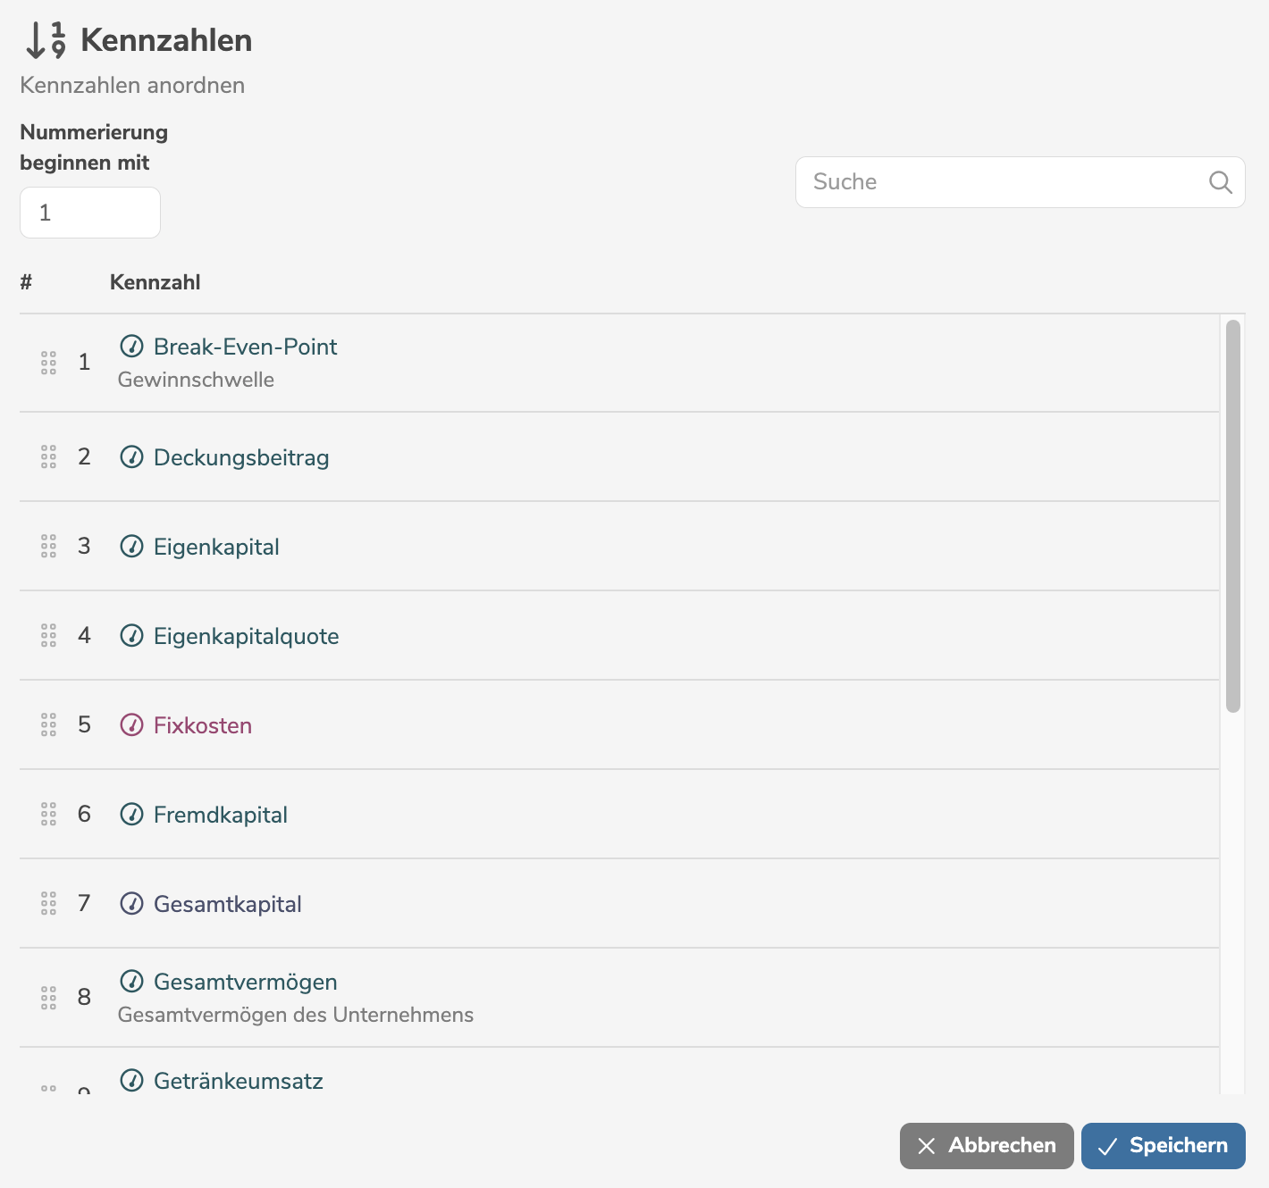1269x1188 pixels.
Task: Click the Kennzahl column header
Action: [x=155, y=282]
